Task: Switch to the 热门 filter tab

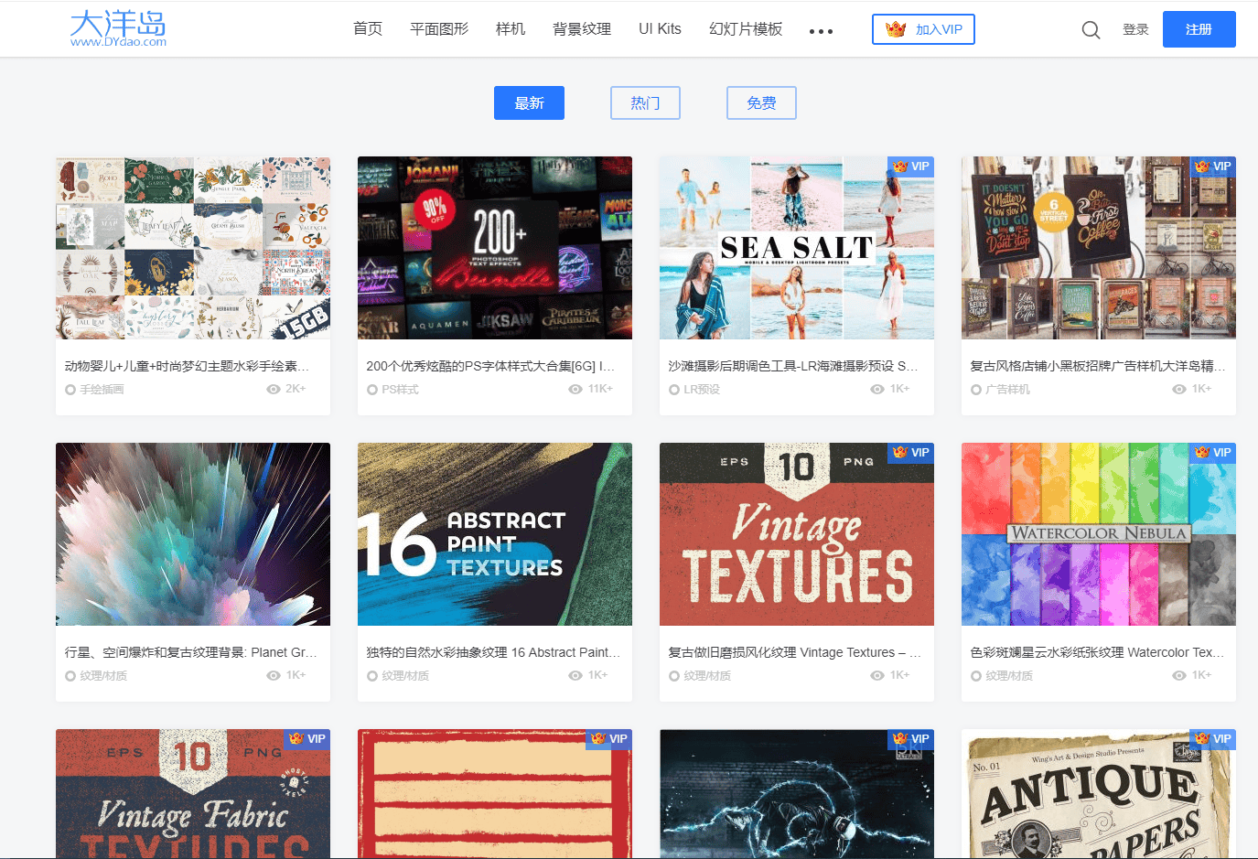Action: pos(645,103)
